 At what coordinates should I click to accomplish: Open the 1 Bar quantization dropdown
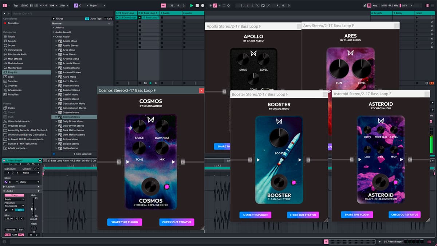[64, 5]
